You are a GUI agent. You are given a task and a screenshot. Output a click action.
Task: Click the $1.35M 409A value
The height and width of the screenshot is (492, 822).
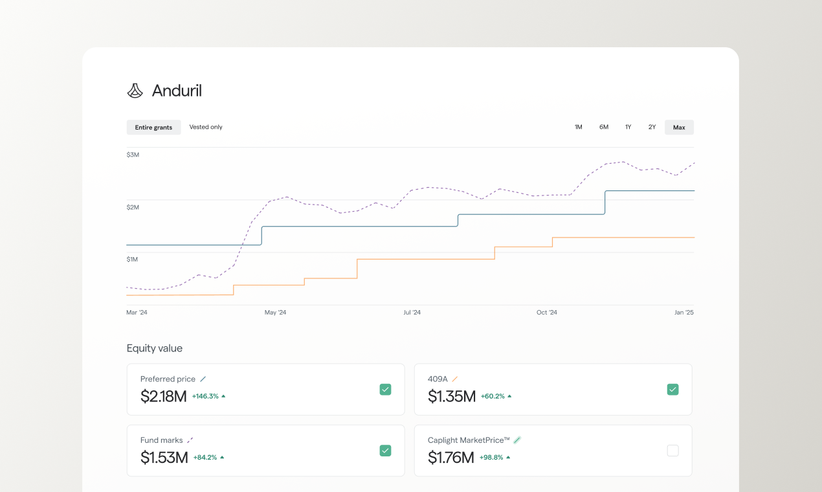[452, 396]
